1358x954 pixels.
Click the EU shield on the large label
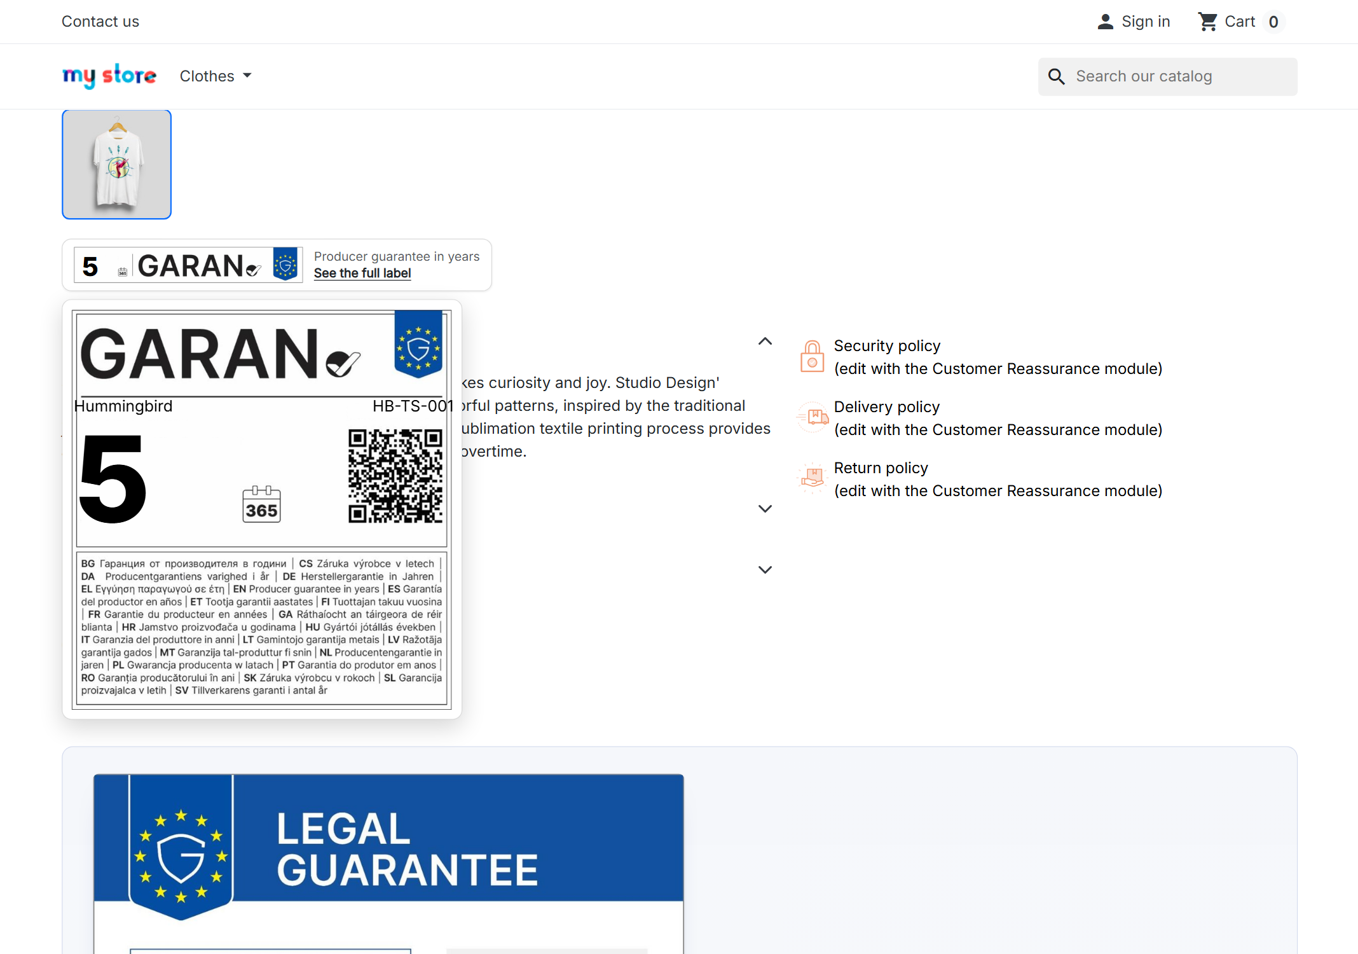(x=418, y=344)
